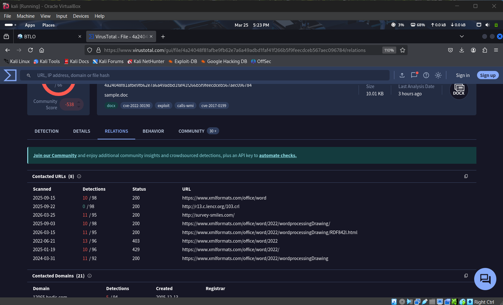Viewport: 503px width, 305px height.
Task: Switch to the BEHAVIOR tab
Action: click(153, 131)
